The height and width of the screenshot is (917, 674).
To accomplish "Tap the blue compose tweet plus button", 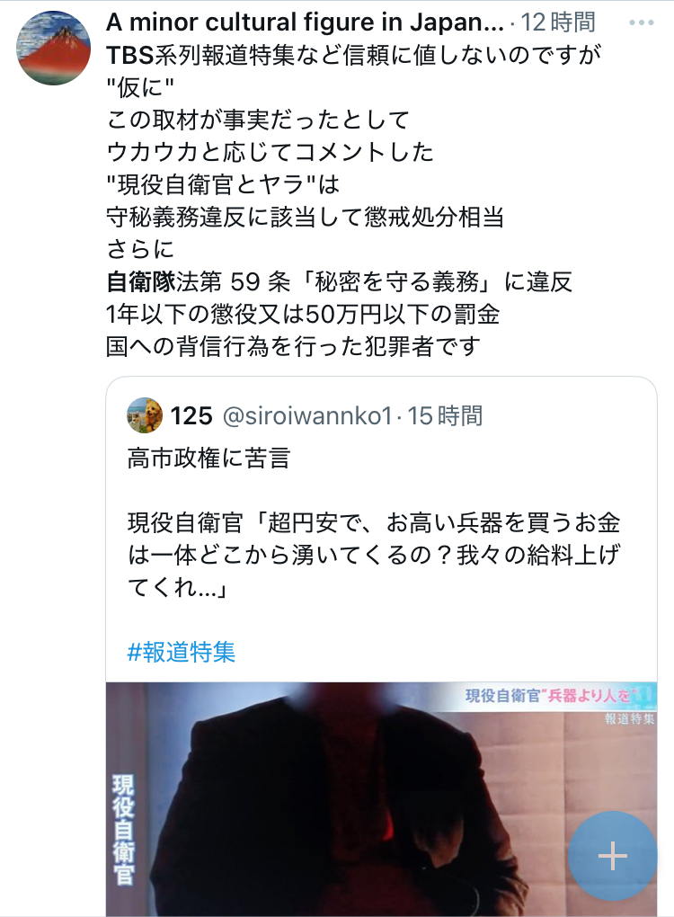I will pyautogui.click(x=613, y=857).
